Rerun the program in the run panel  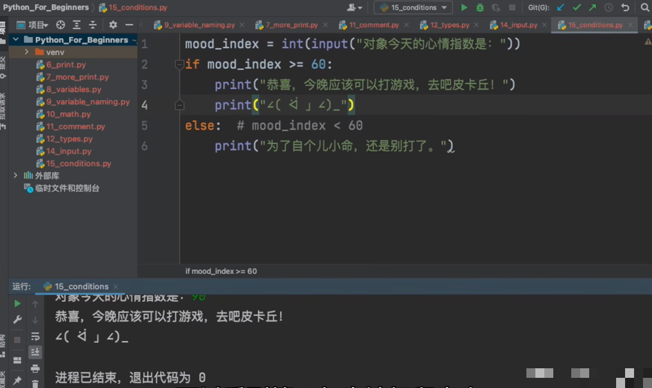coord(17,304)
